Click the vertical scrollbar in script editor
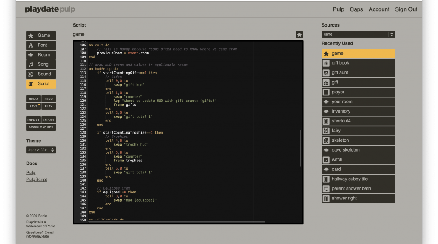Viewport: 438px width, 244px height. 301,148
